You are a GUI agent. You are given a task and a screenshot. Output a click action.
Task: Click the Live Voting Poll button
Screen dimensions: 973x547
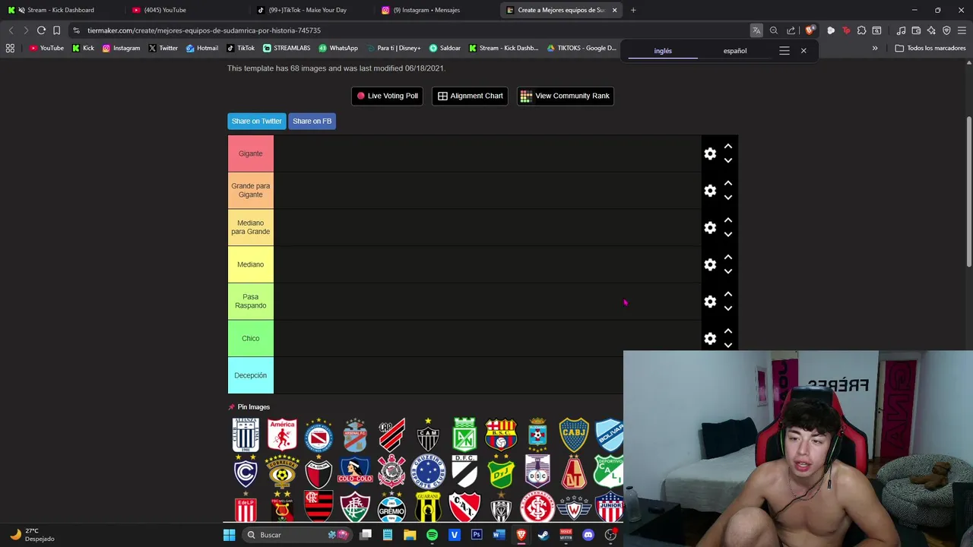387,96
